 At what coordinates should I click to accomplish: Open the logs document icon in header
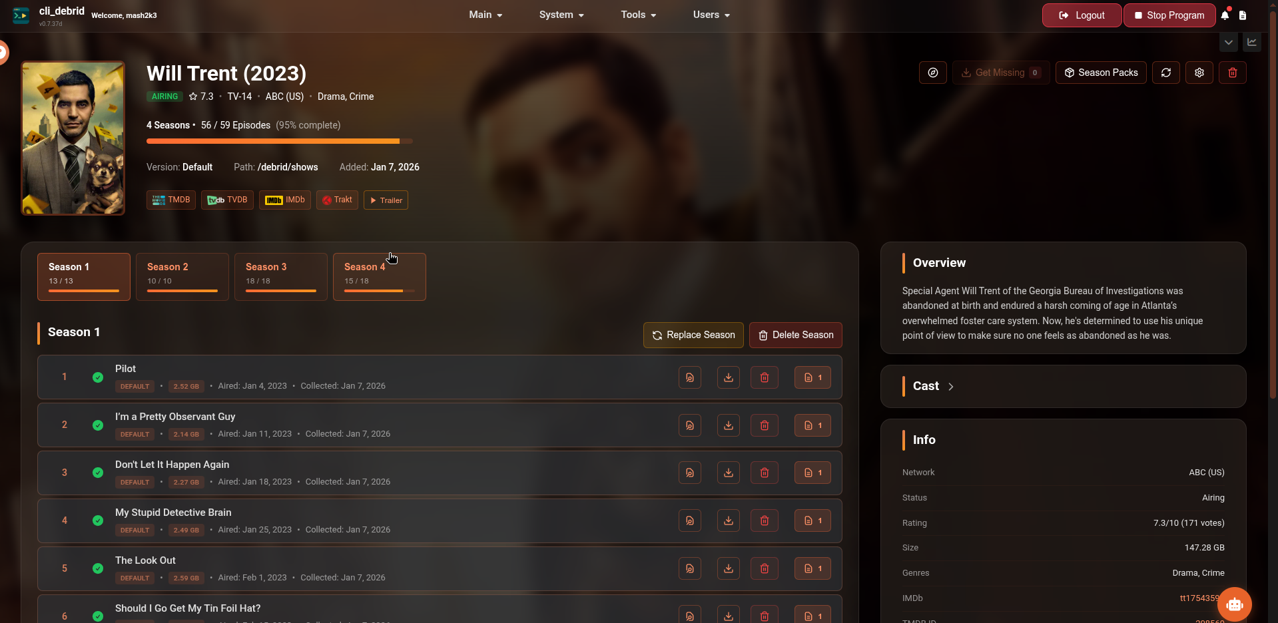1243,15
